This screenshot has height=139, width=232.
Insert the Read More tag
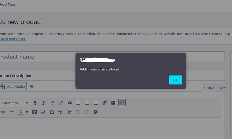pyautogui.click(x=113, y=103)
